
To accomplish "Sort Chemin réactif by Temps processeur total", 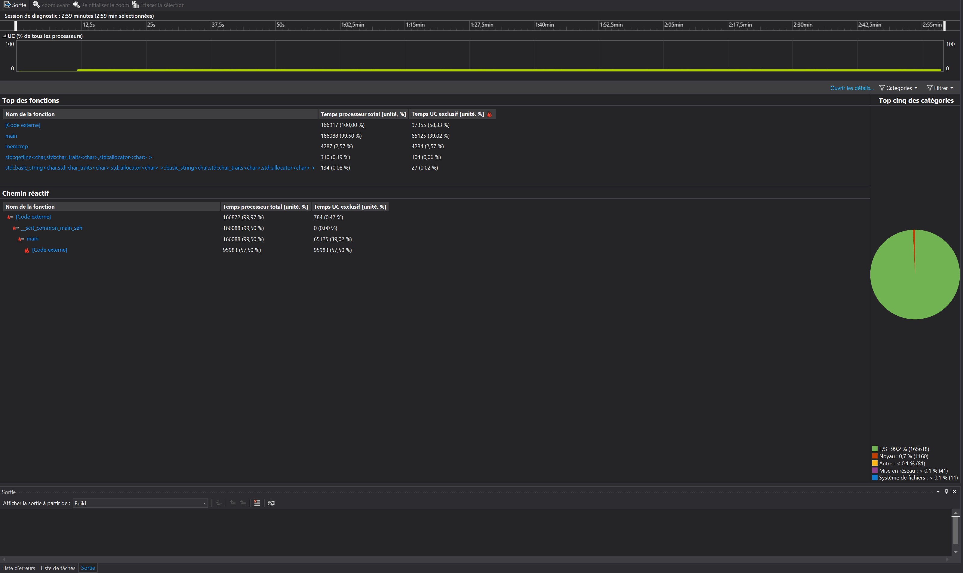I will 265,207.
